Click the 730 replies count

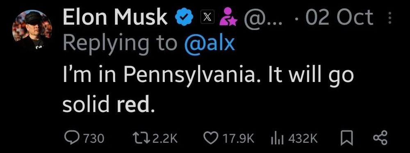pos(93,138)
